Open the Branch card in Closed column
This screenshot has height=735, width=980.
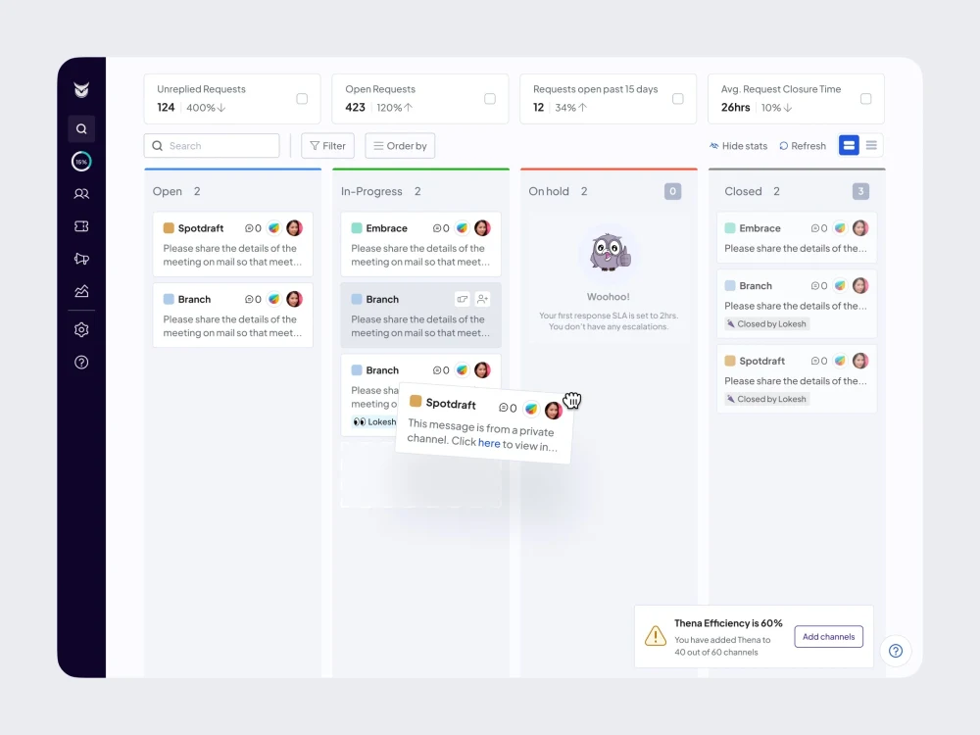(x=796, y=304)
